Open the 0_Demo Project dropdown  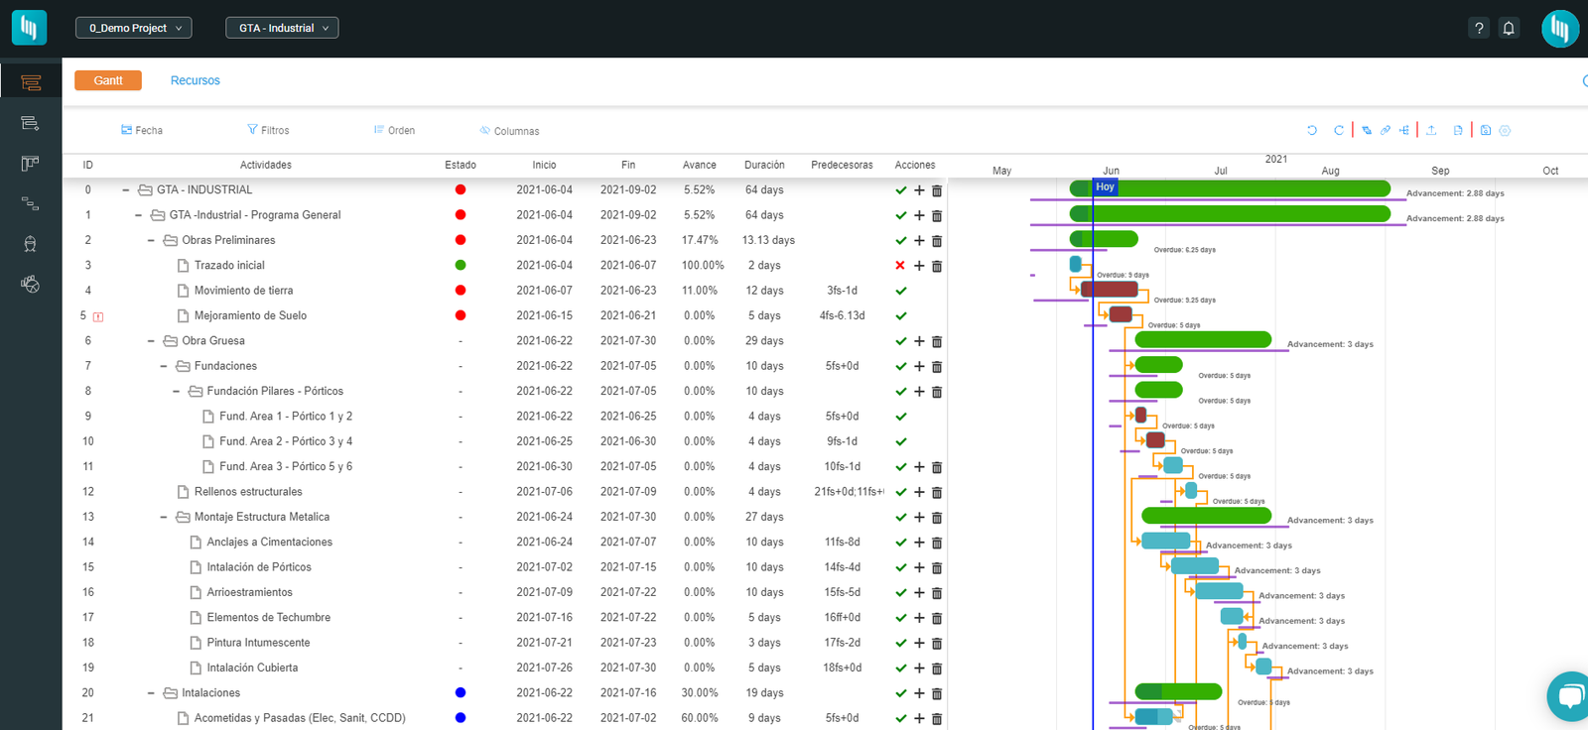134,28
